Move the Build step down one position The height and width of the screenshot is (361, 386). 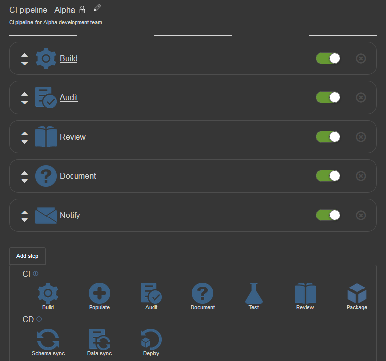25,63
